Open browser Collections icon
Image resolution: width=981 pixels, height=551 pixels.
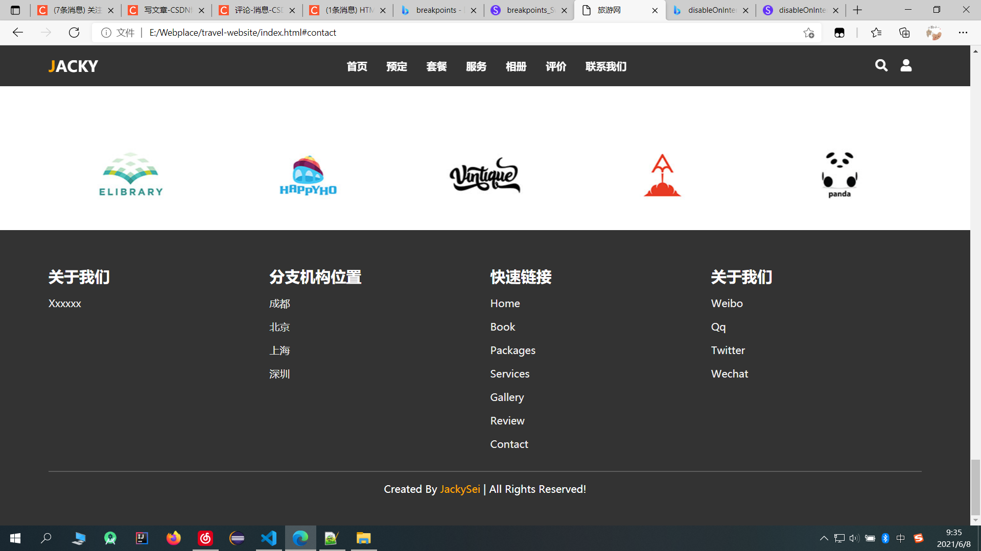point(904,33)
